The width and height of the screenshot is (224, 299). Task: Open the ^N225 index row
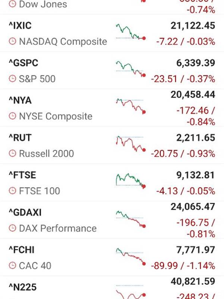click(112, 288)
